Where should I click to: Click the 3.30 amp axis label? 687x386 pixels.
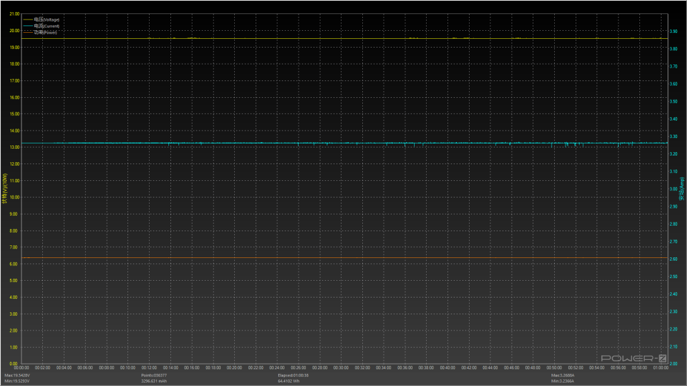(674, 137)
